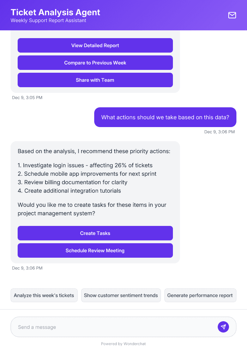
Task: Select Compare to Previous Week
Action: (95, 62)
